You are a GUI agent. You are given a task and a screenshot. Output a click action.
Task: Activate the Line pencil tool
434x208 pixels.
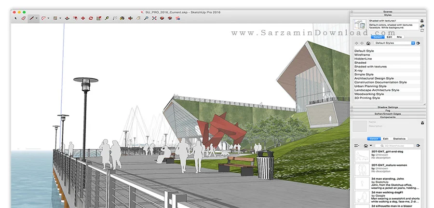[31, 18]
